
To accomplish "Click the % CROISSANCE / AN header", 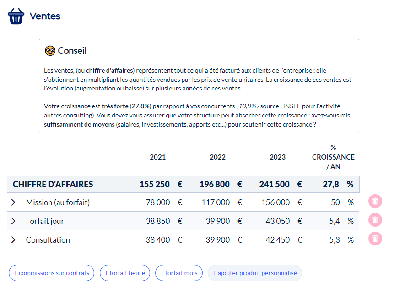I will click(333, 157).
